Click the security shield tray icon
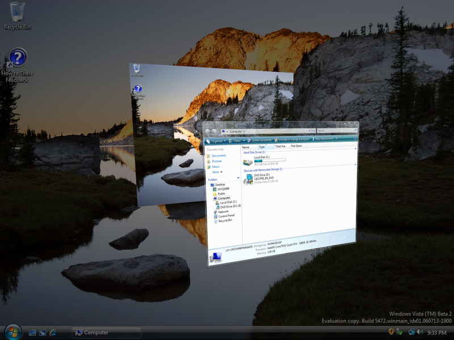The width and height of the screenshot is (454, 340). pos(392,332)
